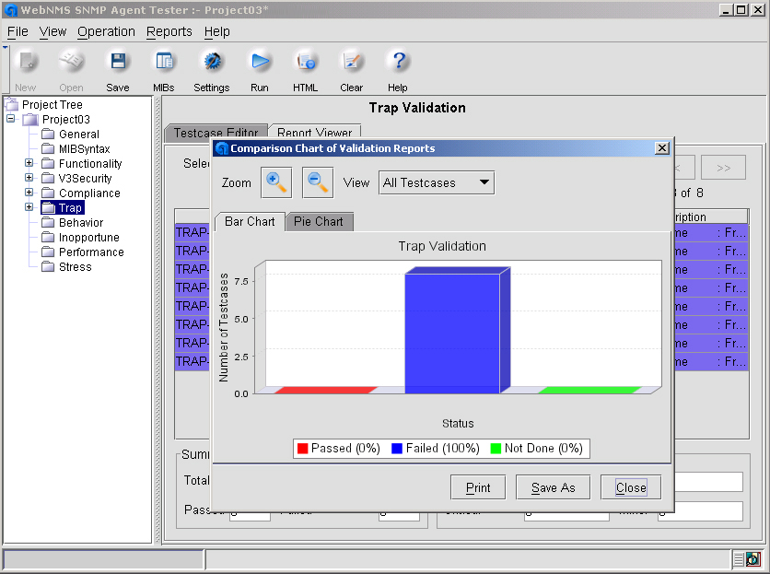Click the >> next button
Image resolution: width=770 pixels, height=574 pixels.
(723, 168)
